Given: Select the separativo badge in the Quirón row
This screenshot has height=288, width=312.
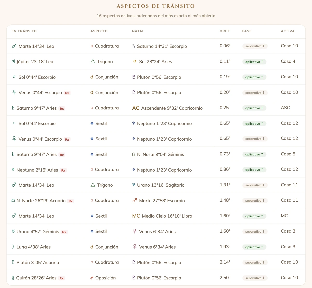Looking at the screenshot, I should tap(255, 278).
